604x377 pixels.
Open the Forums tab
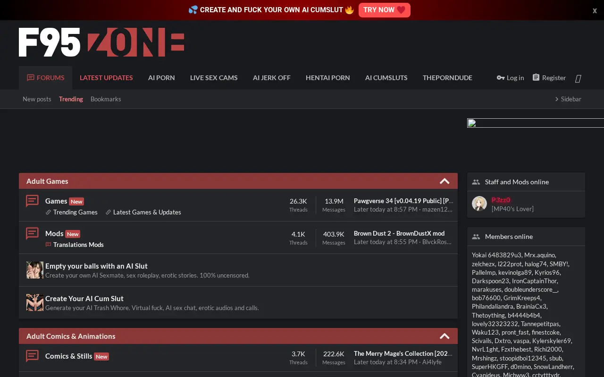(45, 78)
